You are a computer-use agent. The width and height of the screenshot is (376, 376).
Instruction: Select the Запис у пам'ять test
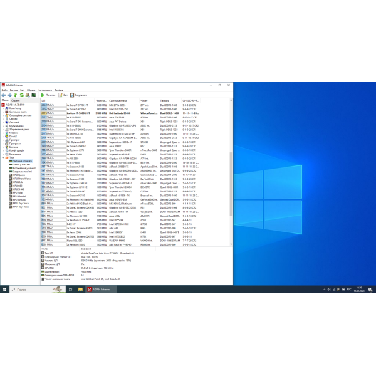pyautogui.click(x=21, y=164)
